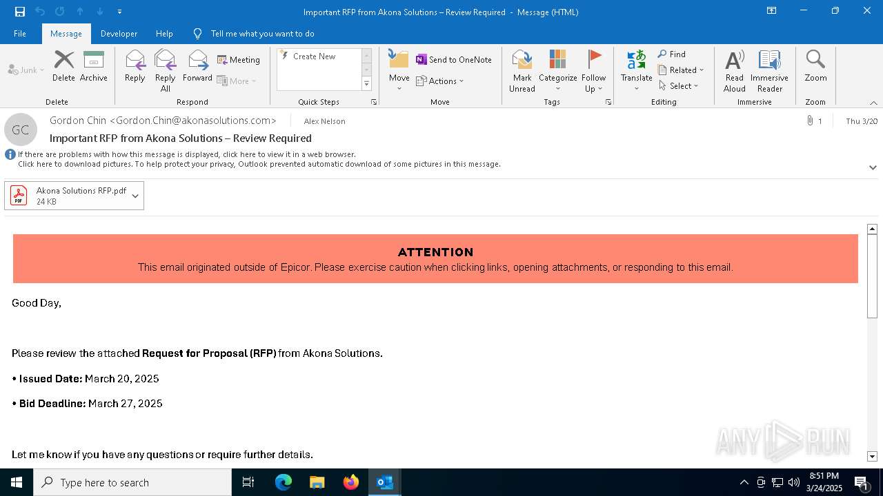Open the Tags dialog launcher
Screen dimensions: 883x496
pyautogui.click(x=608, y=102)
